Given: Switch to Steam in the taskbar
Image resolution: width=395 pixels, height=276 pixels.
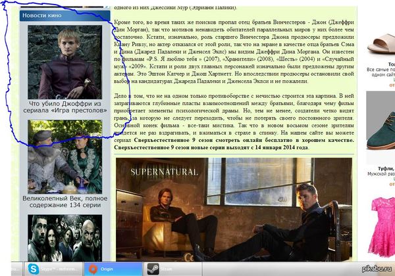Looking at the screenshot, I should 172,269.
